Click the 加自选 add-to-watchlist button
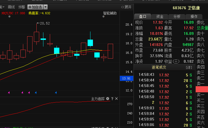The height and width of the screenshot is (128, 208). (x=35, y=7)
